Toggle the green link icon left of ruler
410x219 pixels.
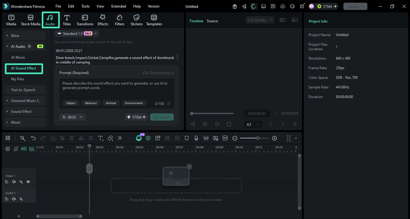24,149
